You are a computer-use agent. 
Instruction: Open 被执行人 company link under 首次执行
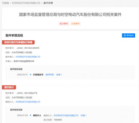click(x=28, y=102)
